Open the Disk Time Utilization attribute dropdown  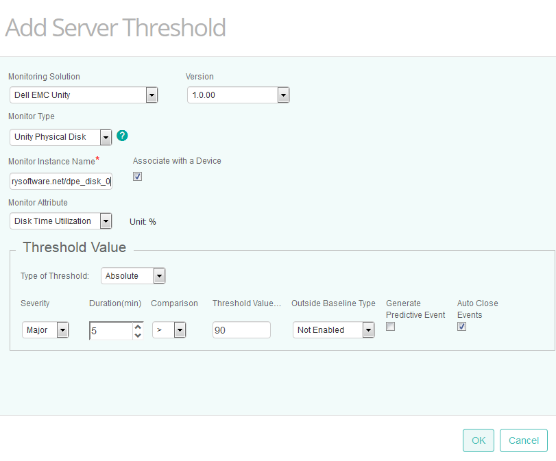[106, 221]
